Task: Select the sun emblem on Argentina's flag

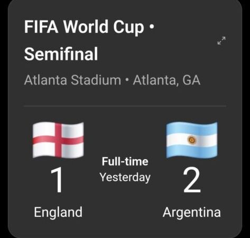Action: tap(192, 140)
